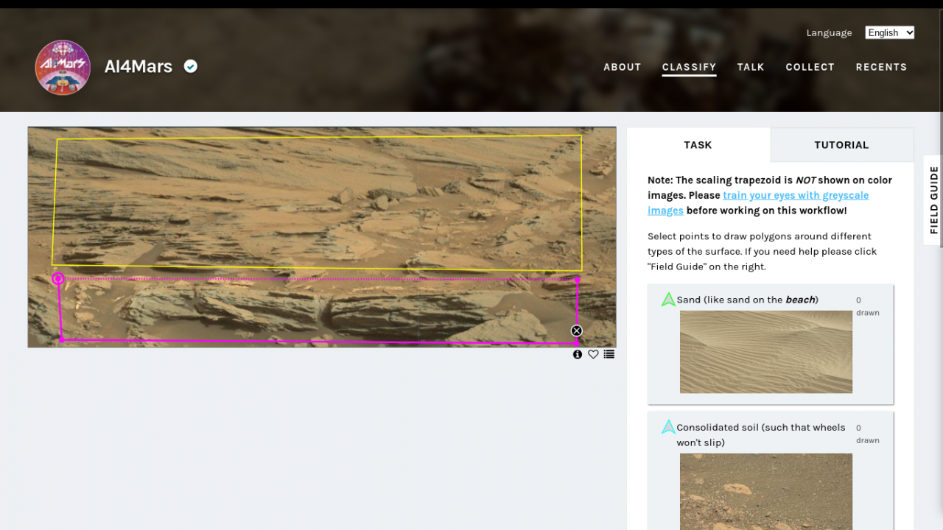Click the verified checkmark badge beside AI4Mars
943x530 pixels.
click(191, 66)
